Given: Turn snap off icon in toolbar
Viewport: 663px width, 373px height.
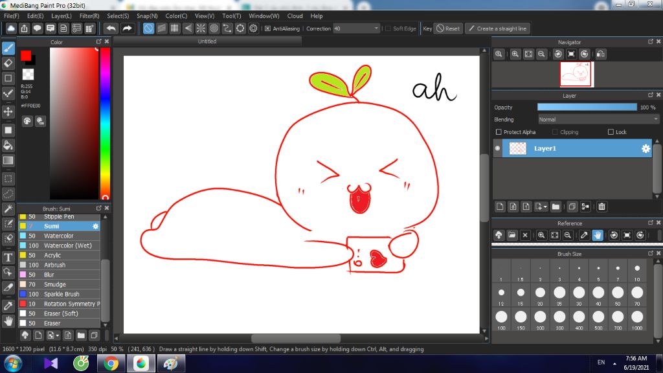Looking at the screenshot, I should pyautogui.click(x=148, y=28).
